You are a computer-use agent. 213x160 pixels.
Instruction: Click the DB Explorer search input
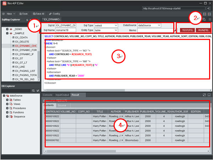coord(16,91)
